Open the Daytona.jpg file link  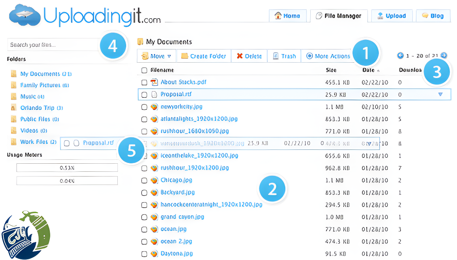coord(177,253)
